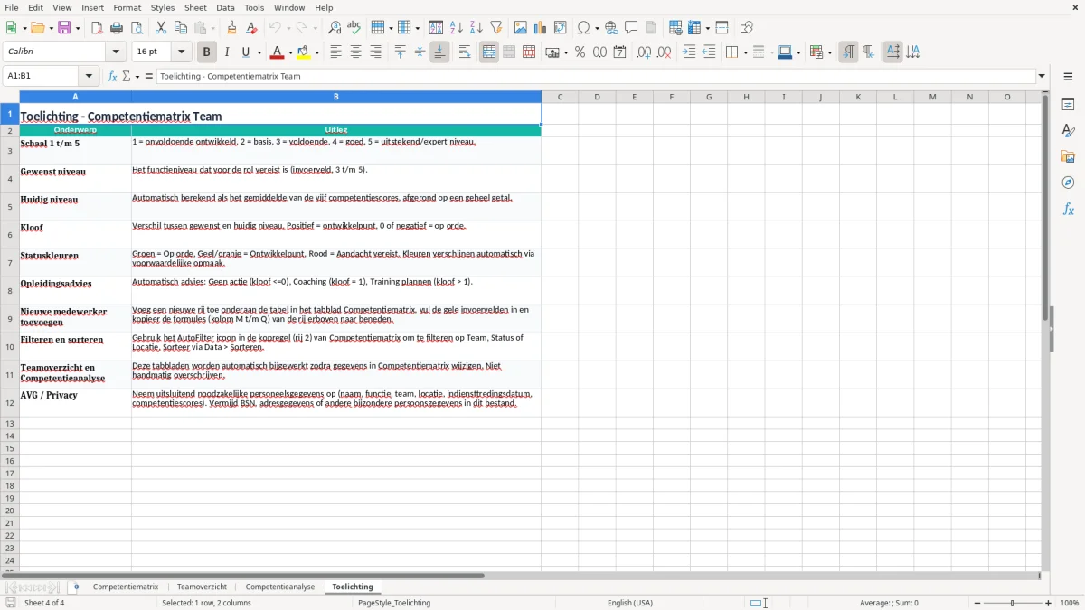Image resolution: width=1085 pixels, height=610 pixels.
Task: Open the Navigator compass in sidebar
Action: click(x=1068, y=183)
